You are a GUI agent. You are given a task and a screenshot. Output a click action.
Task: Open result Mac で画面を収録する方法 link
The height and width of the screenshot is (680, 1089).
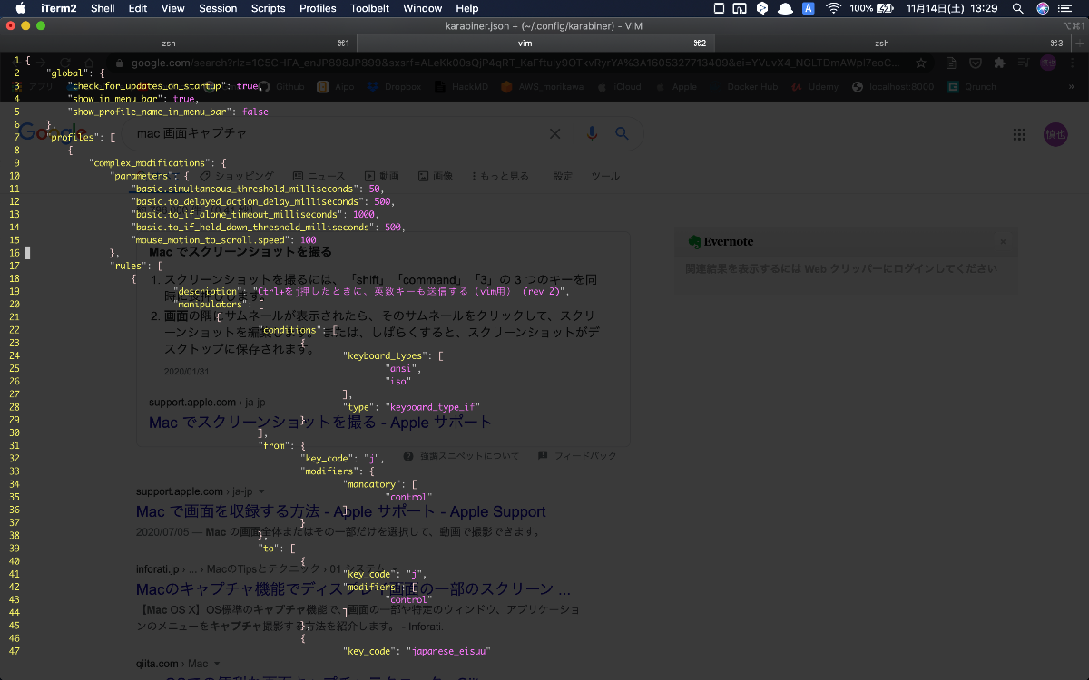click(341, 511)
